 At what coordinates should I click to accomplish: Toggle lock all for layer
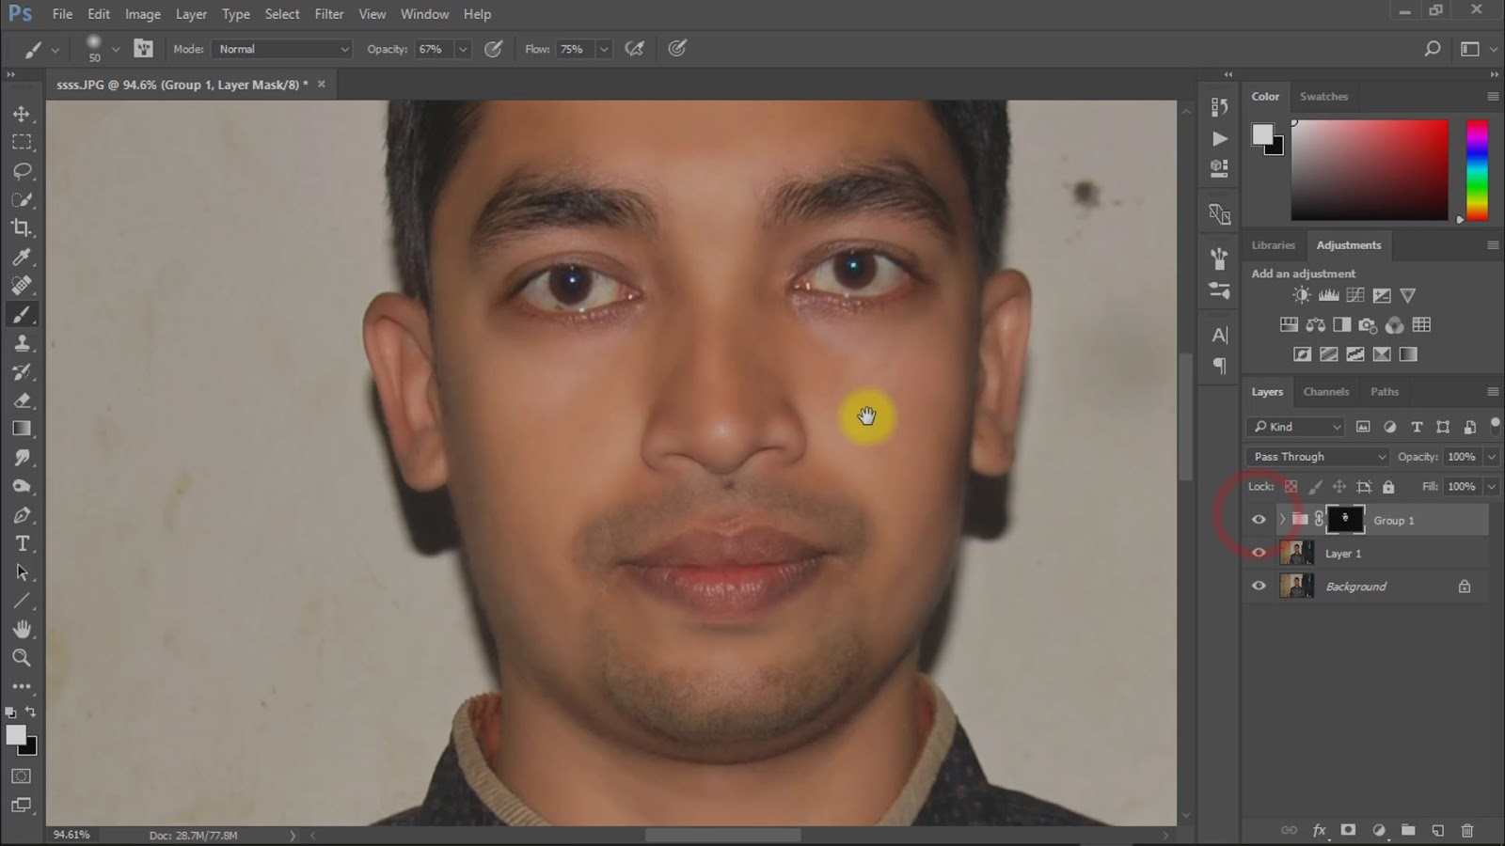[x=1388, y=487]
